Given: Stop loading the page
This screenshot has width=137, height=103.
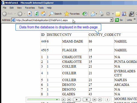Looking at the screenshot, I should coord(30,14).
